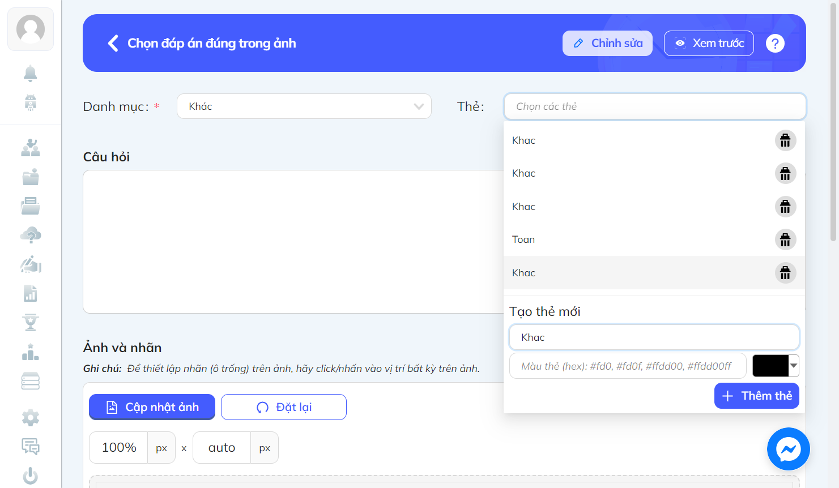Open the robot assistant sidebar icon
Screen dimensions: 839x488
click(31, 102)
